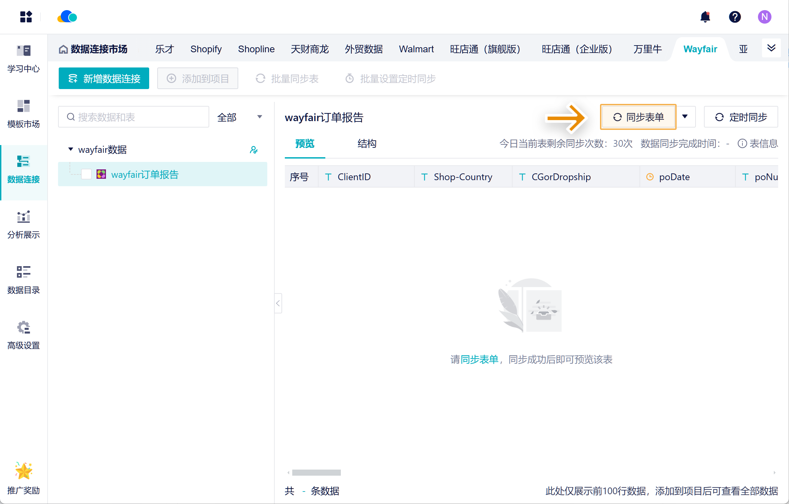Switch to the 结构 tab

click(367, 144)
